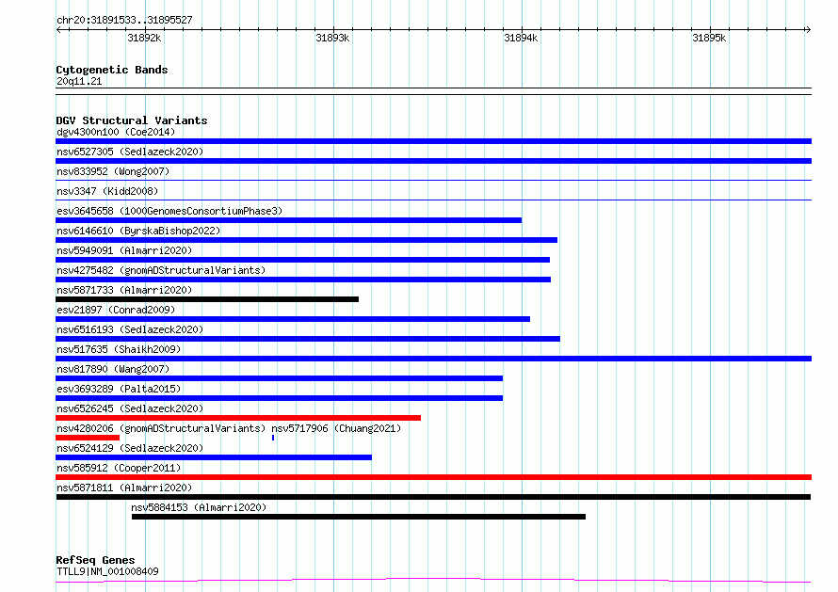This screenshot has height=592, width=838.
Task: Click the left arrow of the ruler
Action: pos(58,30)
